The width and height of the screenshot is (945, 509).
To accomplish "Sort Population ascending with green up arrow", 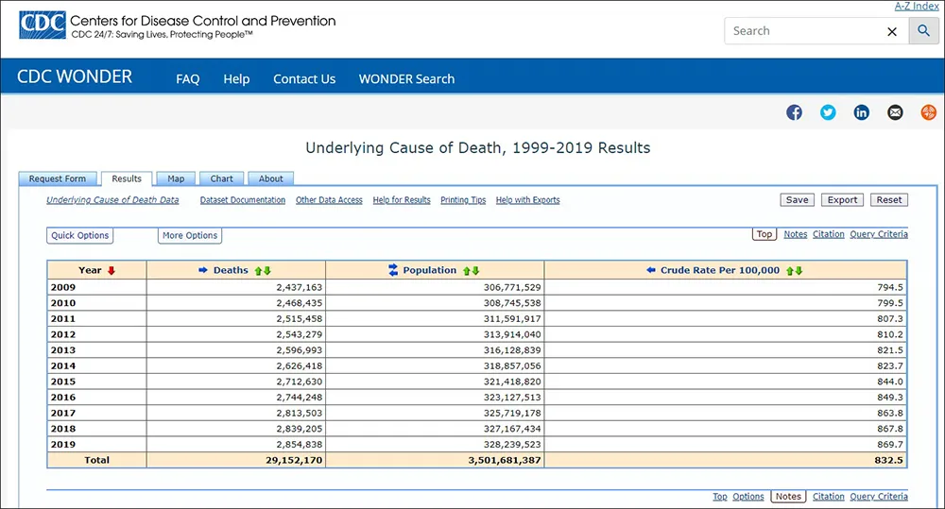I will (x=467, y=271).
